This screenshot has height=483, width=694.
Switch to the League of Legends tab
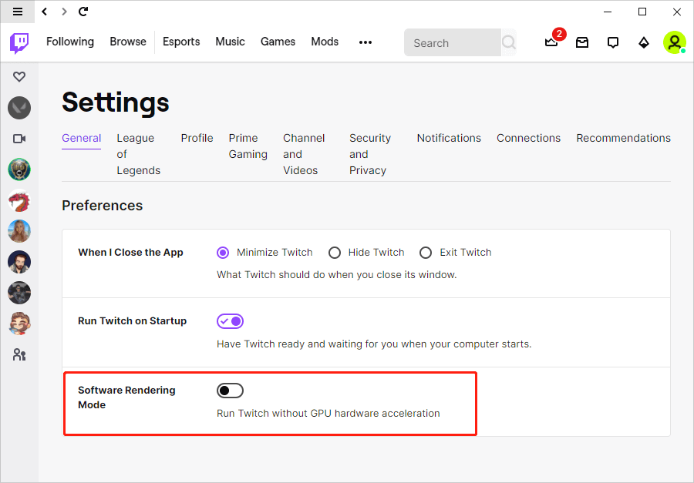[139, 154]
